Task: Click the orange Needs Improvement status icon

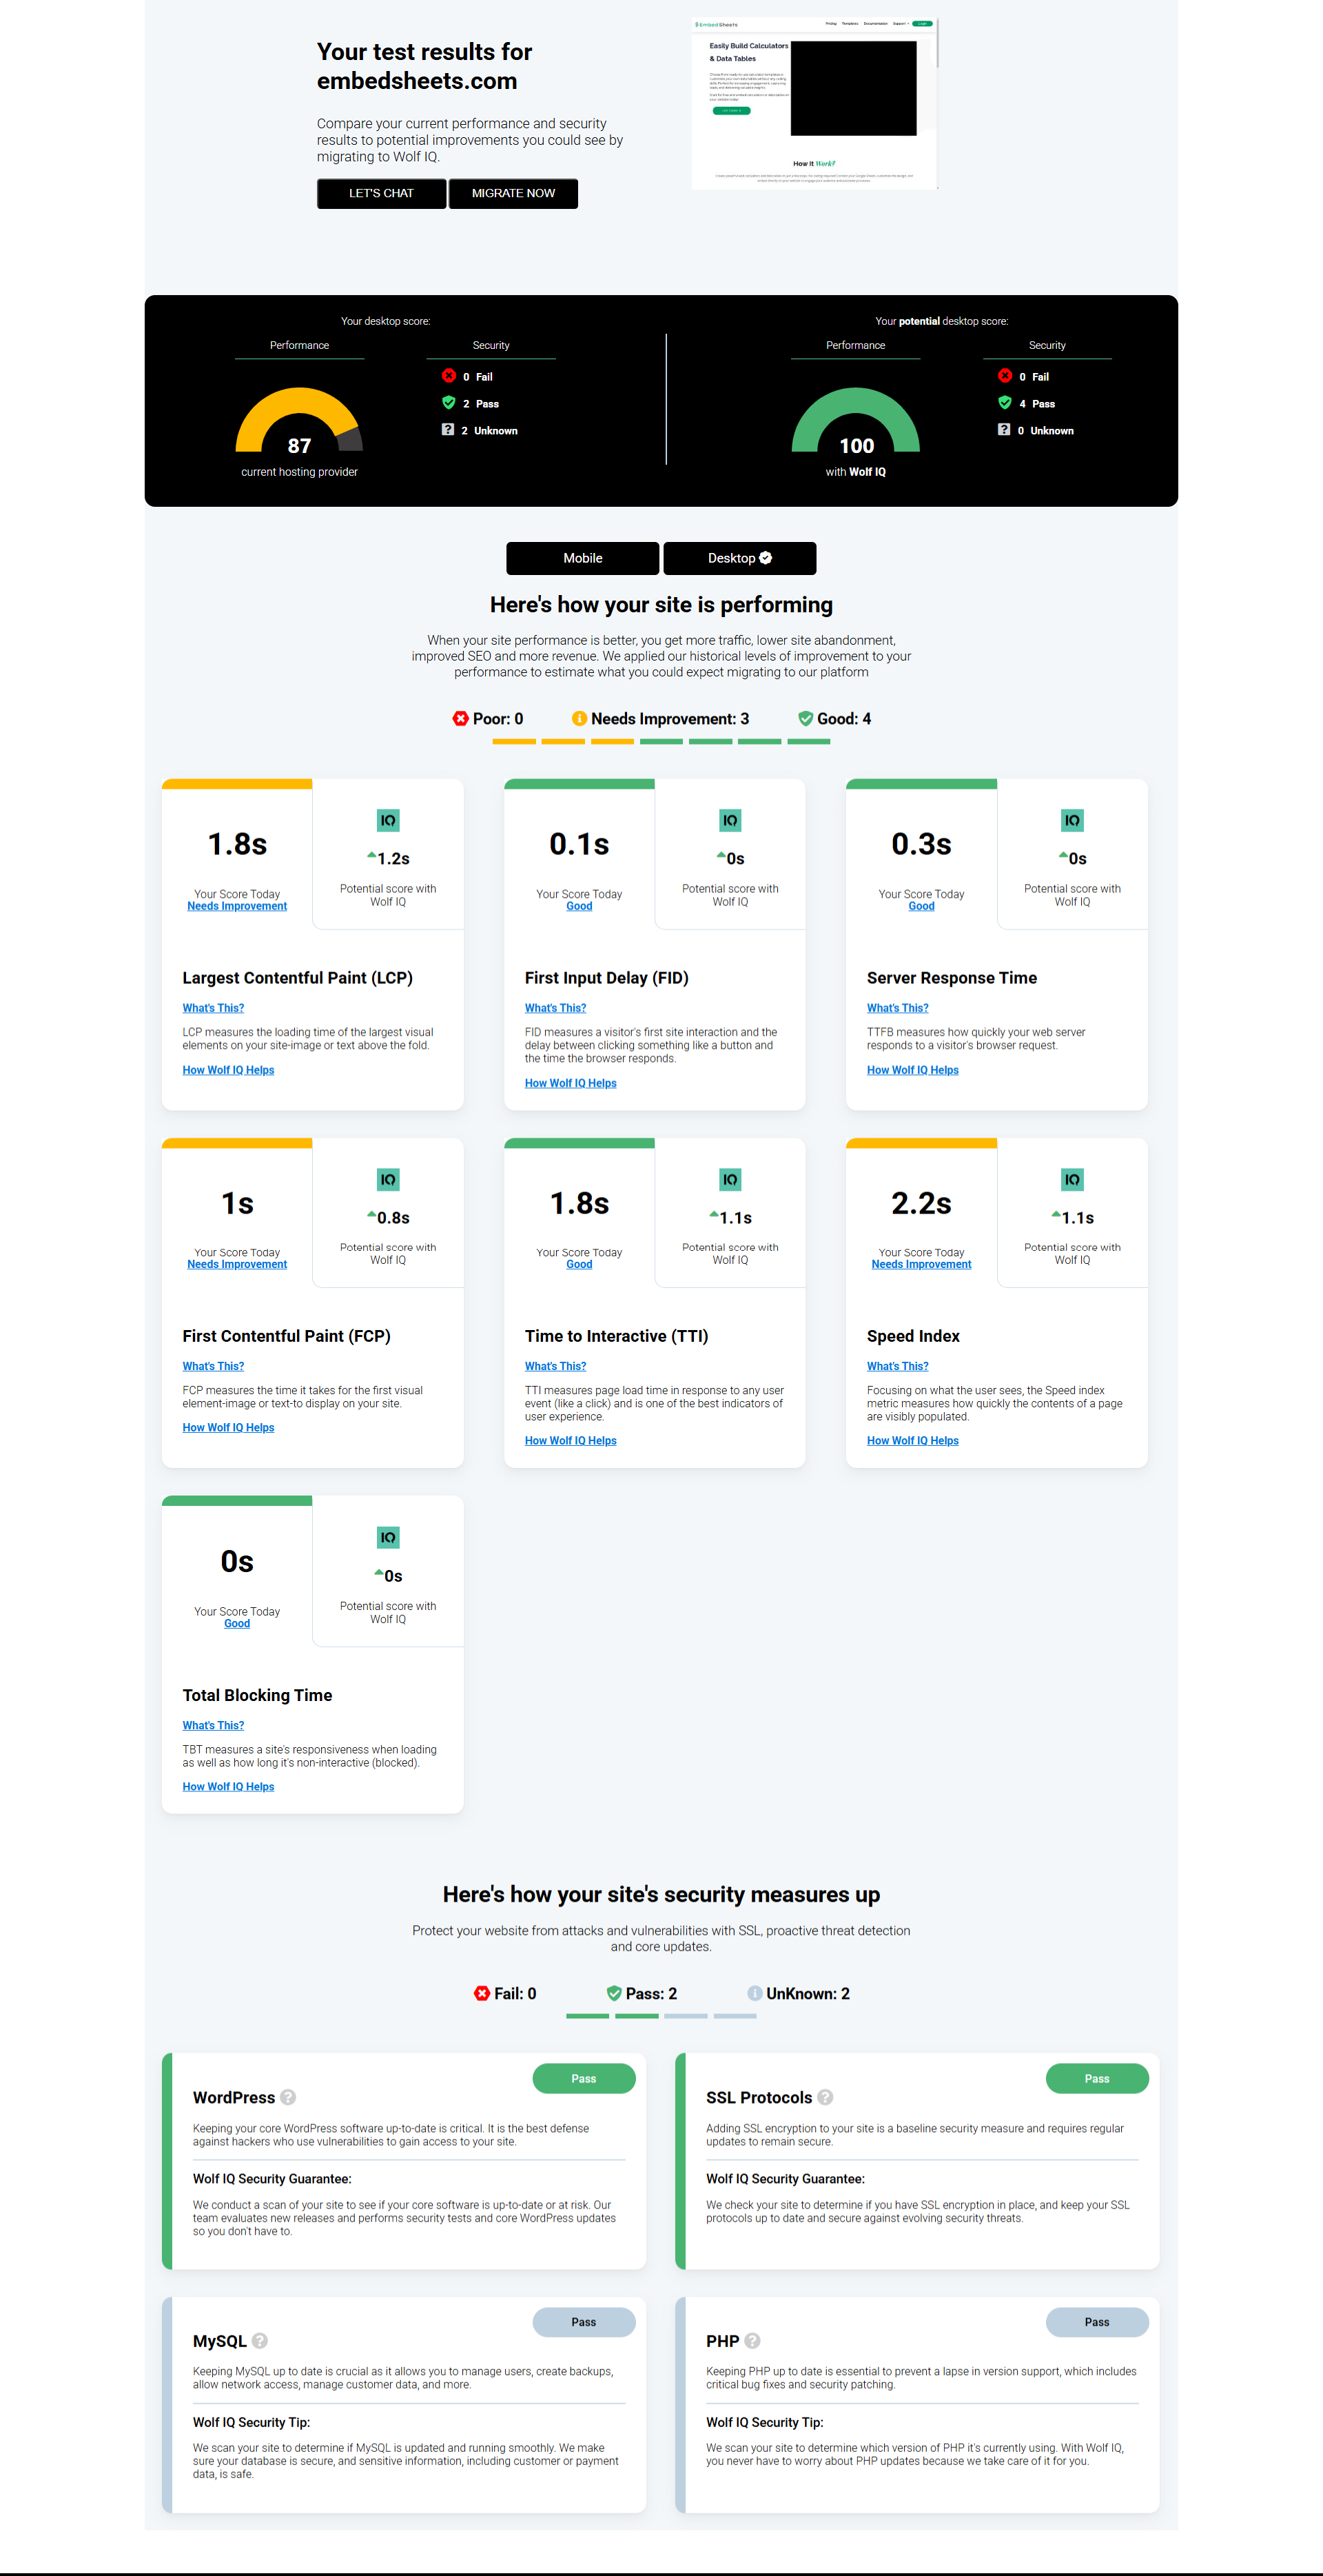Action: point(579,718)
